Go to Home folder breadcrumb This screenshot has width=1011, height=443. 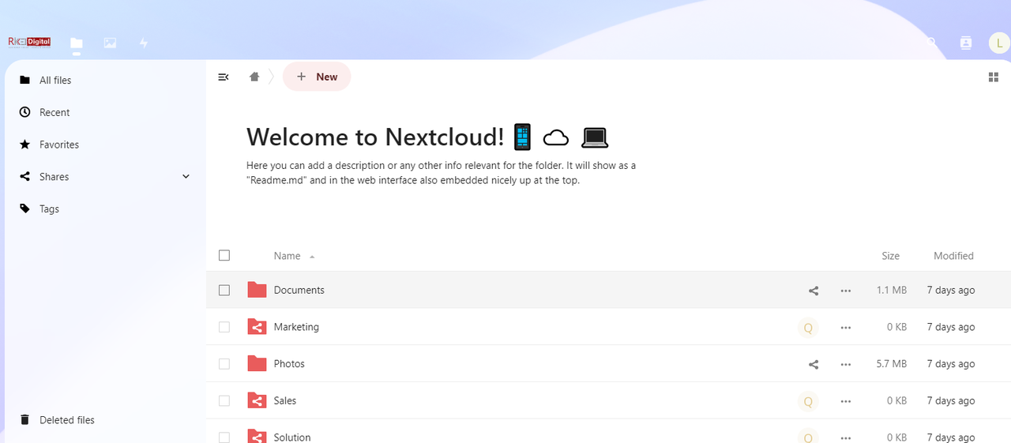click(254, 77)
